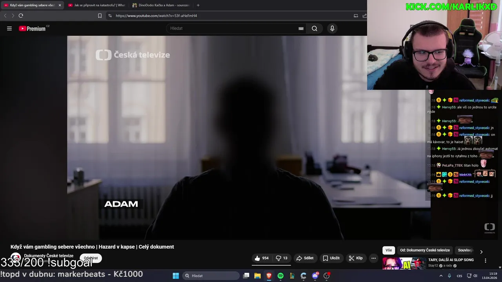Open Task View on the taskbar
Viewport: 502px width, 282px height.
point(246,276)
